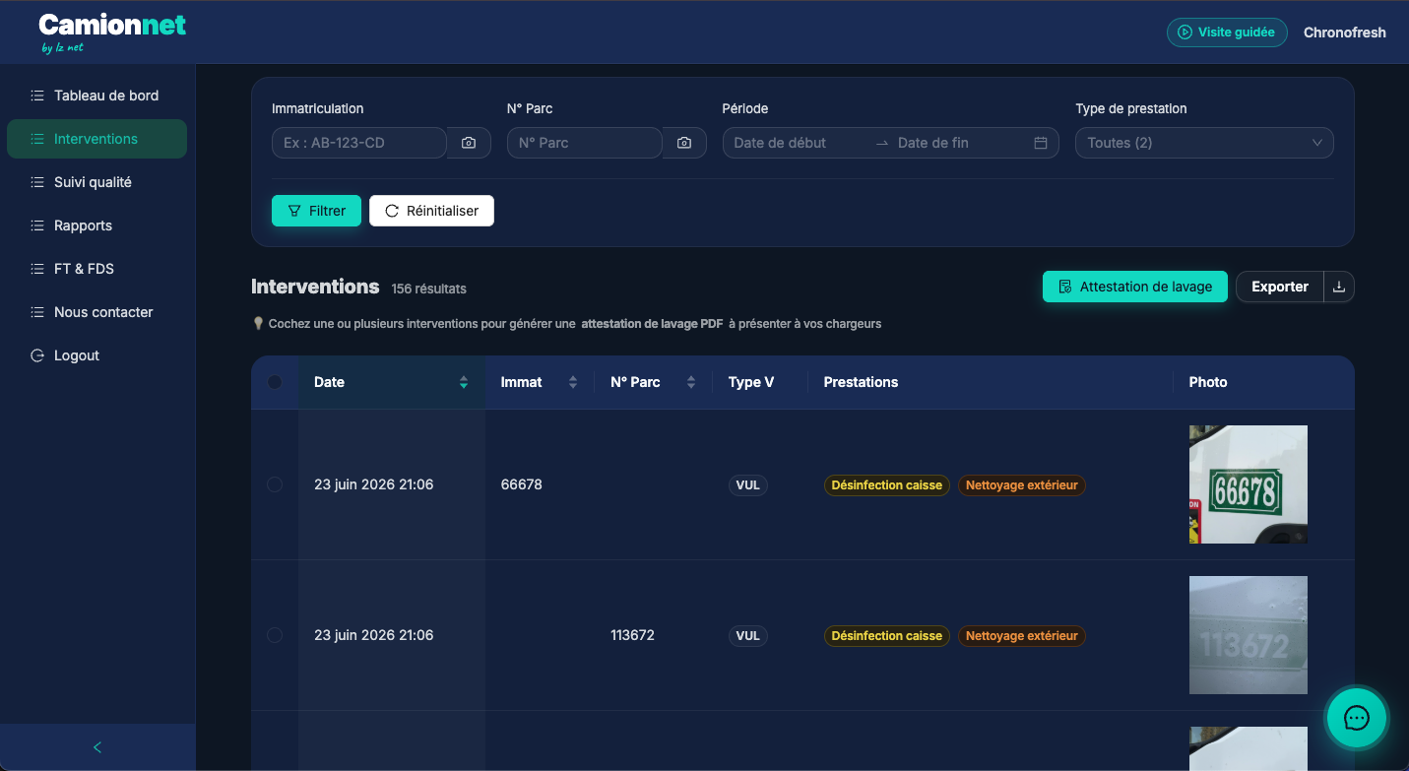The image size is (1409, 771).
Task: Click the download icon beside Exporter
Action: point(1339,287)
